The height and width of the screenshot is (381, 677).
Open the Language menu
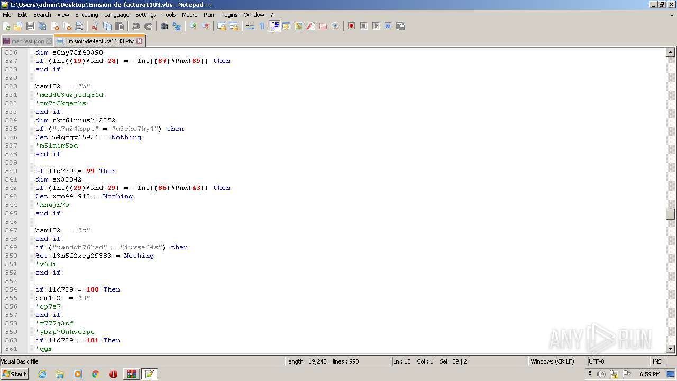point(116,15)
